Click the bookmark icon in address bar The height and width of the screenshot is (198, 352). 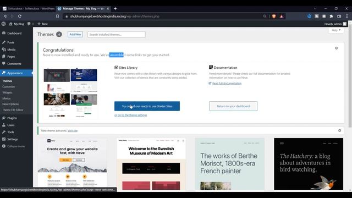(57, 16)
